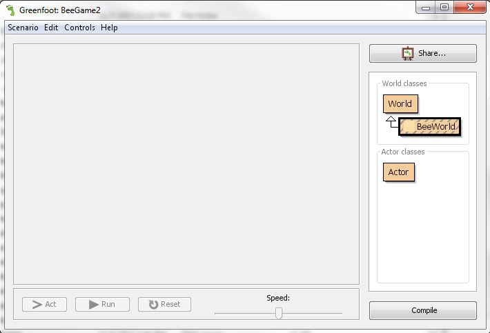Screen dimensions: 490x333
Task: Click the Act step button
Action: (x=44, y=304)
